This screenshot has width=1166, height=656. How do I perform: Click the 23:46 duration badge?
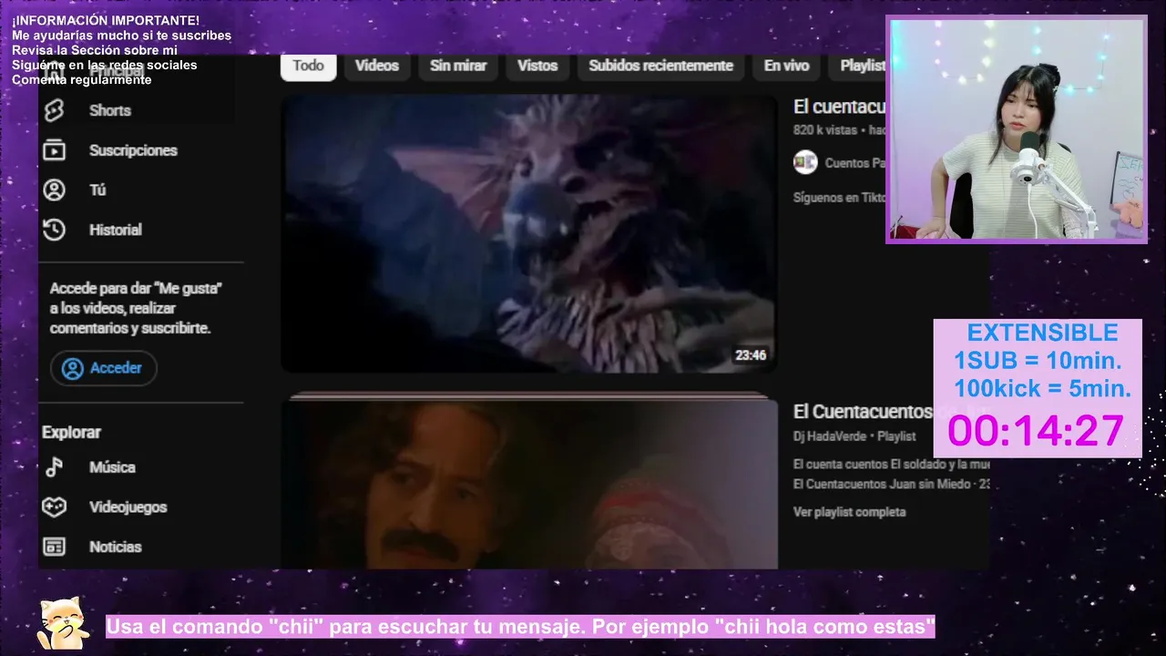tap(750, 355)
